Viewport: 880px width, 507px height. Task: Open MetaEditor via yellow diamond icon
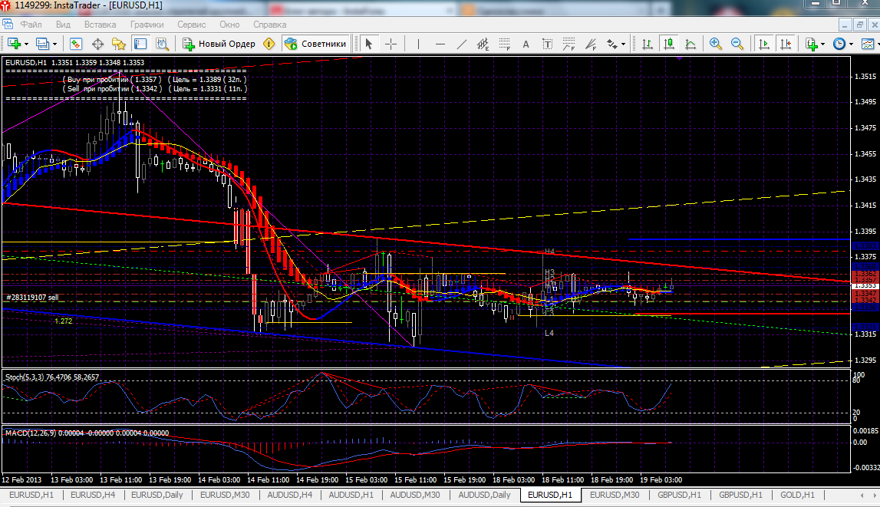pyautogui.click(x=269, y=44)
